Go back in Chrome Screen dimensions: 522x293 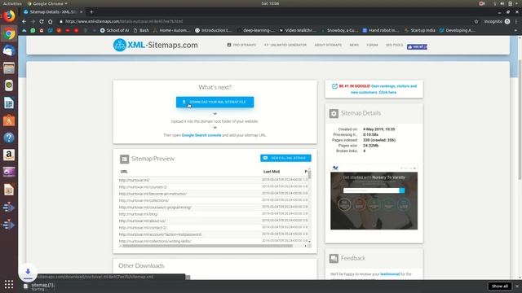(24, 21)
